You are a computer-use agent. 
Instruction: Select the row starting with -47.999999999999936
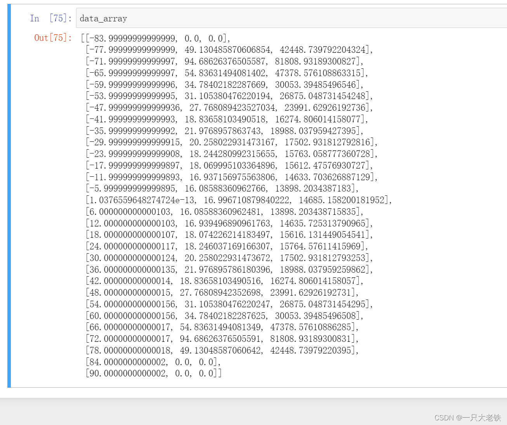point(229,108)
